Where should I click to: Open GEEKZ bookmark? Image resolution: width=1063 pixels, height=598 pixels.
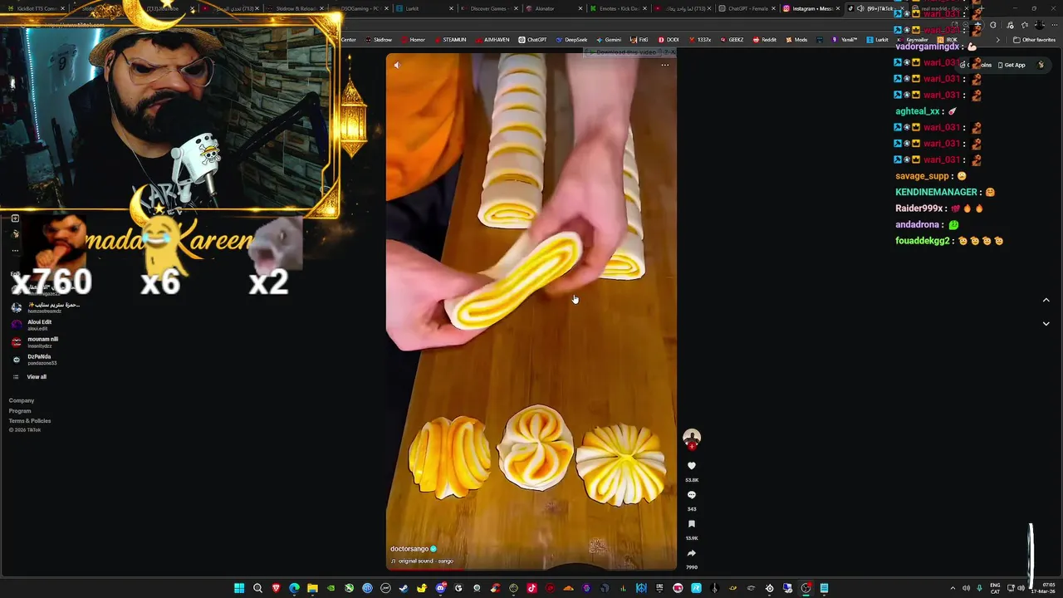click(732, 40)
